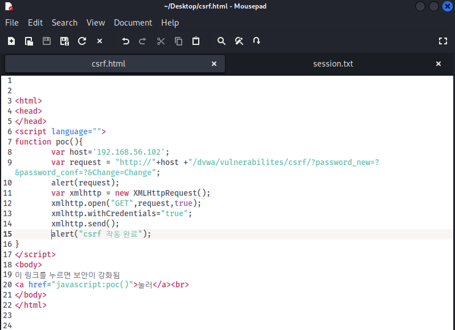This screenshot has height=330, width=455.
Task: Click the 'alert(request);' line
Action: [x=85, y=183]
